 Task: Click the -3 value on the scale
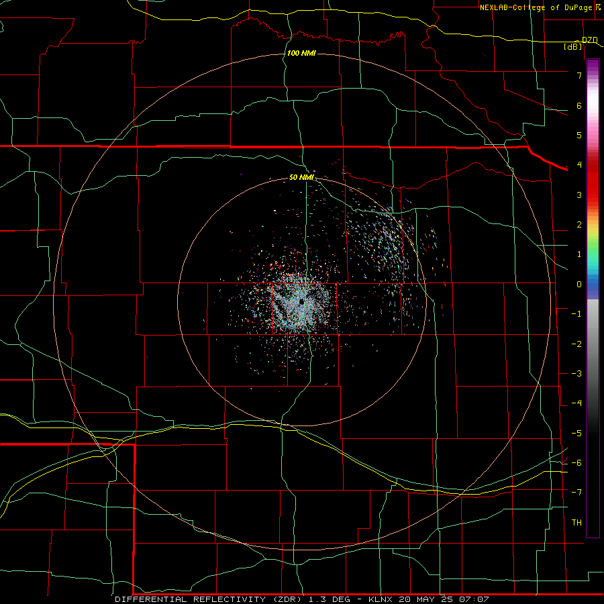pyautogui.click(x=576, y=374)
